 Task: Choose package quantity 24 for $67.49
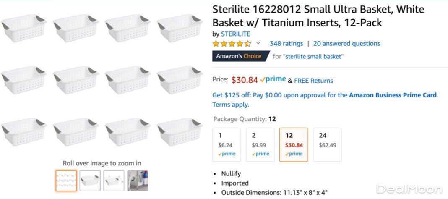point(327,145)
